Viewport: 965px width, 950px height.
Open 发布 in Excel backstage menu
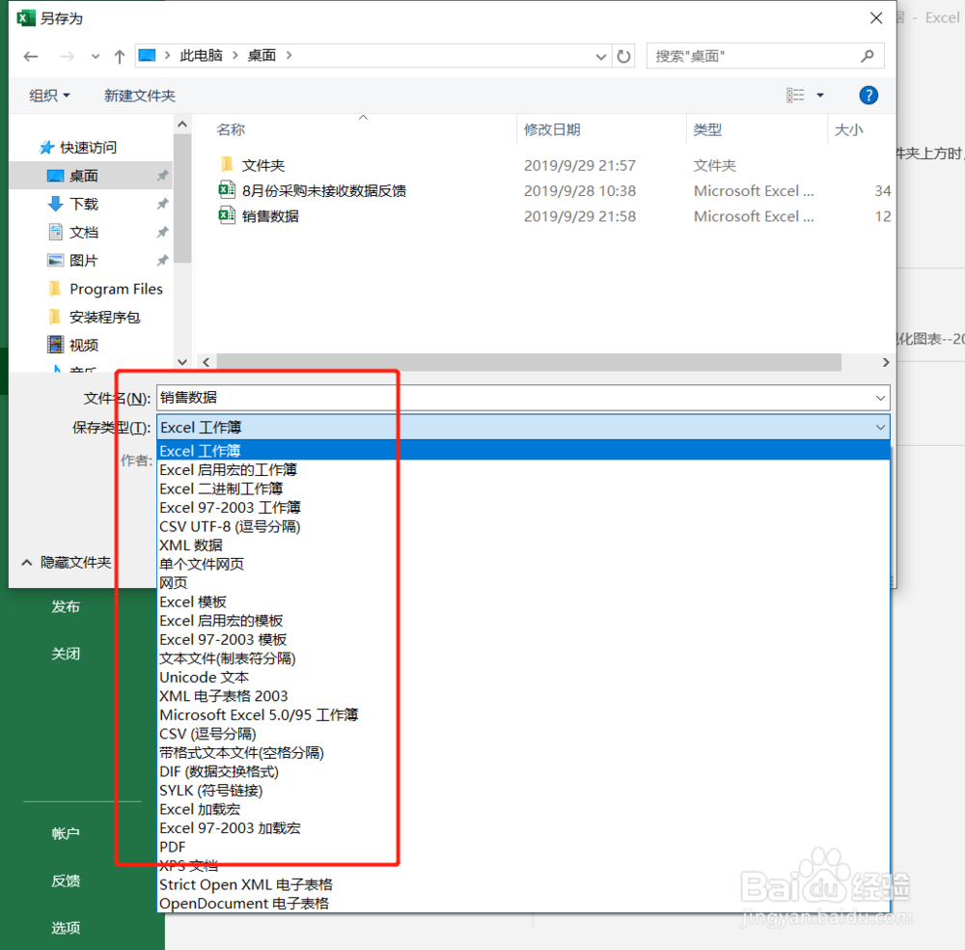click(x=66, y=606)
